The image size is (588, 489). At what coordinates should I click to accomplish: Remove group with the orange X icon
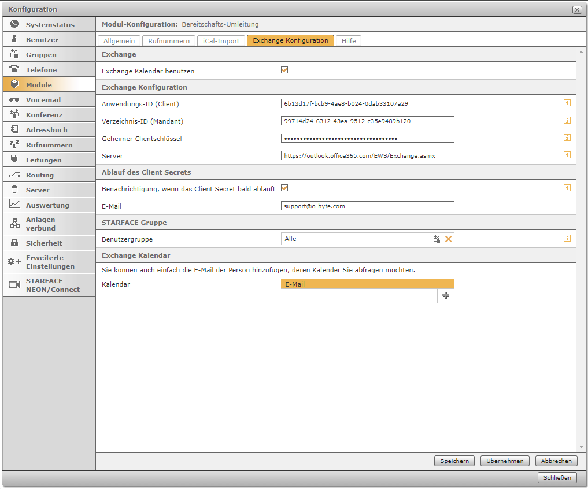click(x=448, y=239)
